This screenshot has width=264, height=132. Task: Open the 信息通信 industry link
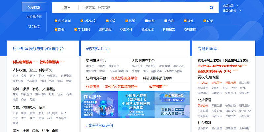coord(61,118)
